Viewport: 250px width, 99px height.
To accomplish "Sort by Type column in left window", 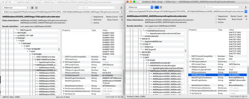I will [x=96, y=30].
